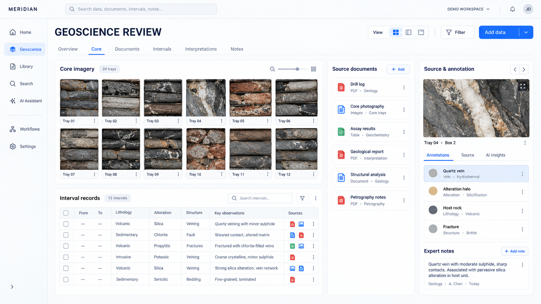Open the Tray 01 options menu
541x304 pixels.
94,121
